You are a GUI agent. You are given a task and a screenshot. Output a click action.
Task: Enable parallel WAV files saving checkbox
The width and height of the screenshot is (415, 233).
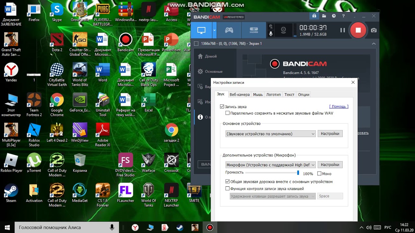point(228,113)
